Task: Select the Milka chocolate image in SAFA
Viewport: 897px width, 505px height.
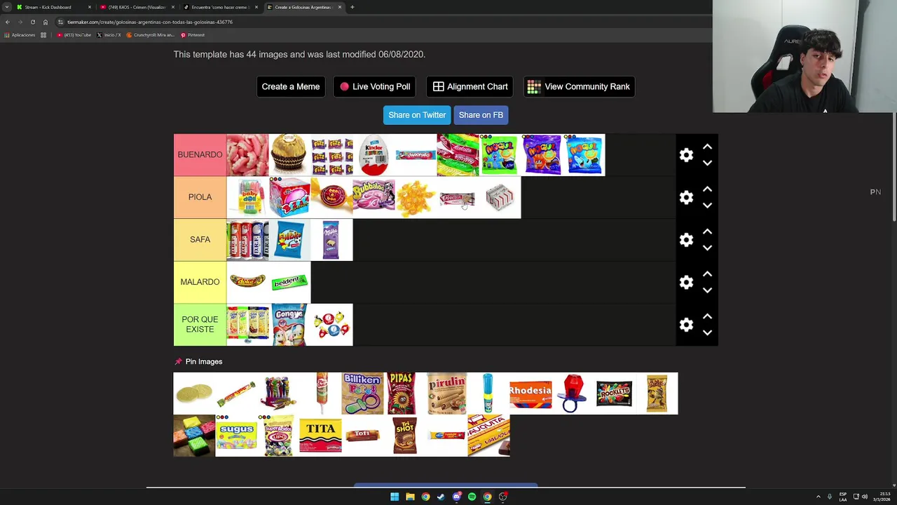Action: 331,240
